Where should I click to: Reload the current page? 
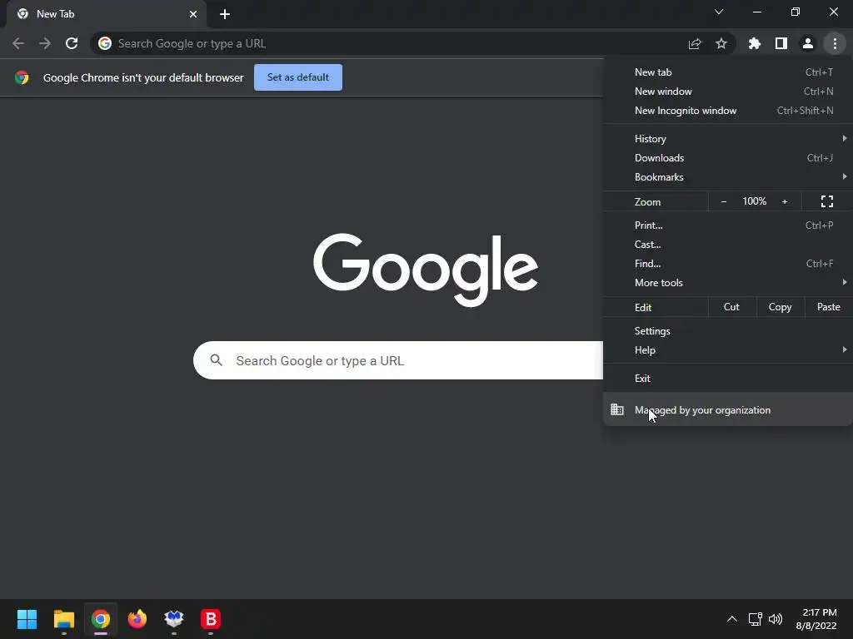pyautogui.click(x=72, y=43)
